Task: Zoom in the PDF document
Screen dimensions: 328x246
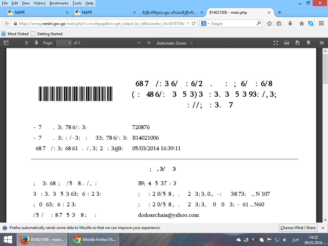Action: tap(149, 43)
